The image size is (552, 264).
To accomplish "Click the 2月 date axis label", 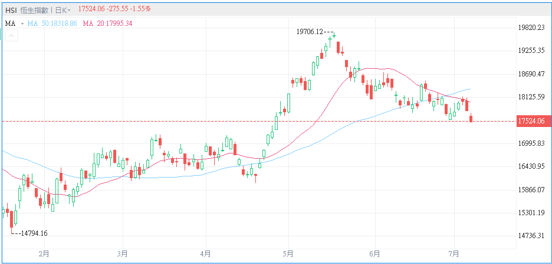I will click(44, 253).
